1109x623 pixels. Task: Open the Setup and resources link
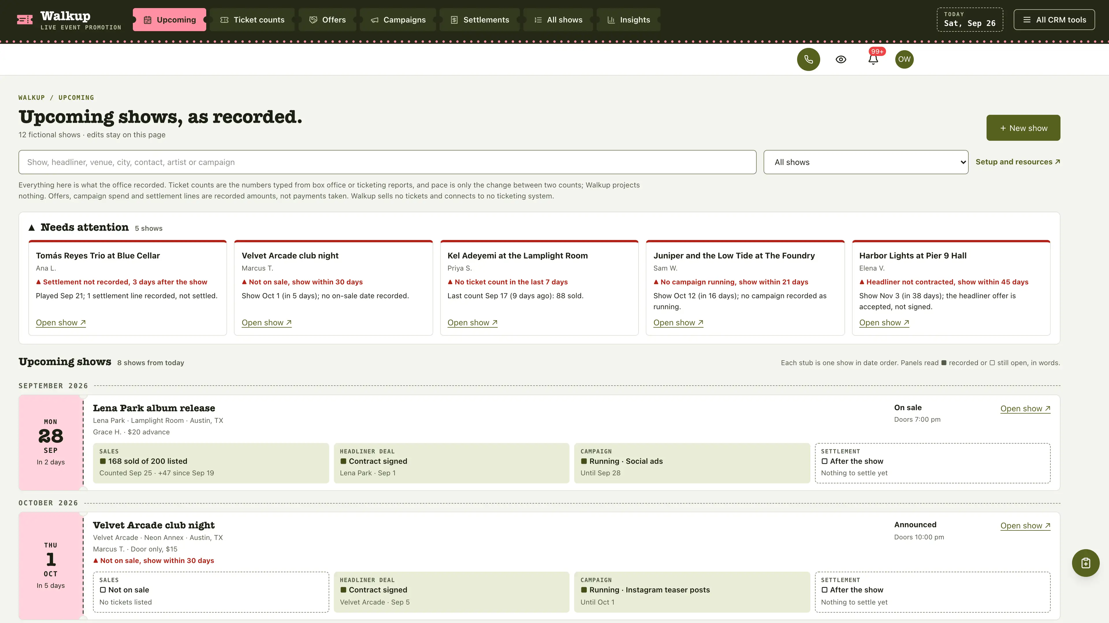(1018, 162)
